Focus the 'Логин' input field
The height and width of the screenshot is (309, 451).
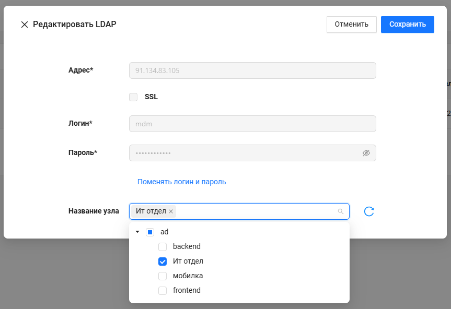(x=252, y=124)
